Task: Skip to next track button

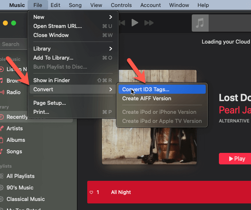Action: click(149, 23)
